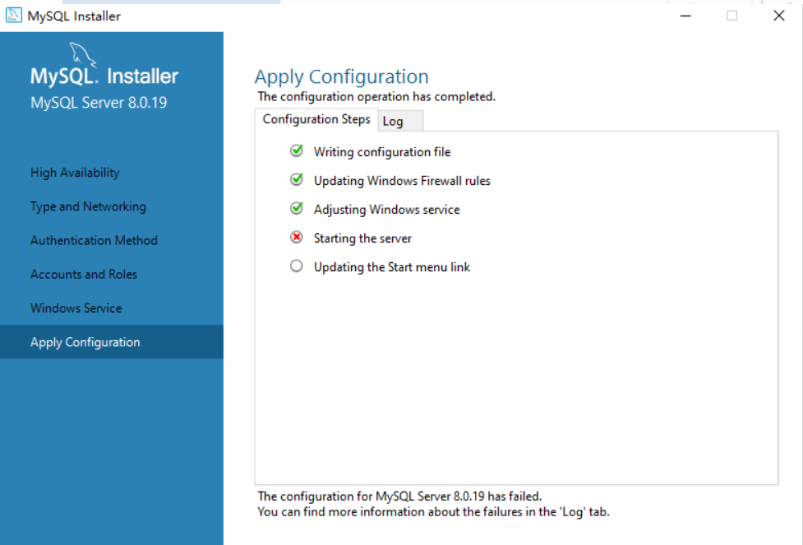
Task: Select "Windows Service" in the sidebar
Action: [76, 307]
